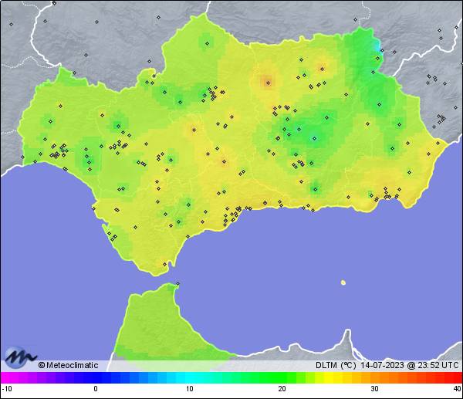Click the small Alborán island in the sea
The width and height of the screenshot is (463, 399).
pyautogui.click(x=343, y=282)
